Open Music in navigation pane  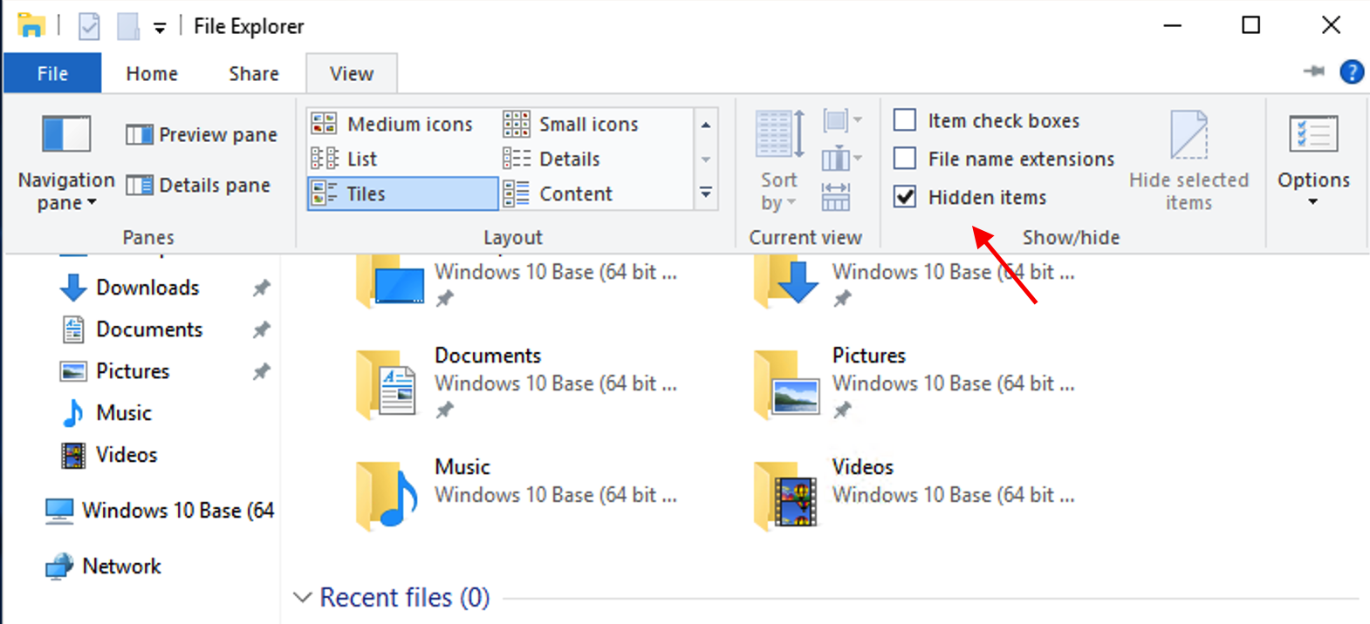(x=124, y=413)
